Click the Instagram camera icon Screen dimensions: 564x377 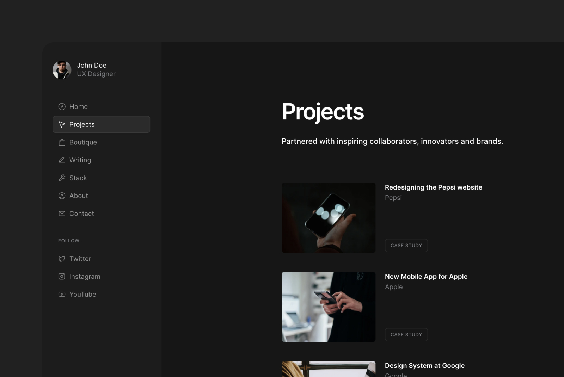coord(62,277)
